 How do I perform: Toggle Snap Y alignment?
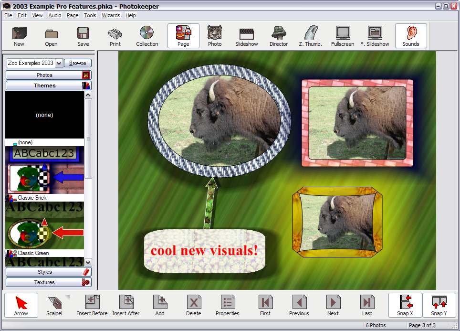(x=439, y=306)
